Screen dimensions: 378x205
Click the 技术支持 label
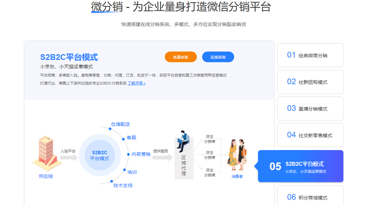[123, 185]
